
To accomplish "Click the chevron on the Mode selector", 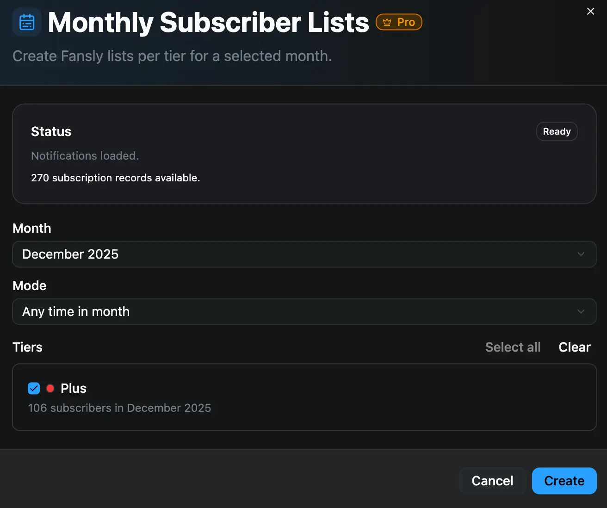I will pyautogui.click(x=582, y=311).
